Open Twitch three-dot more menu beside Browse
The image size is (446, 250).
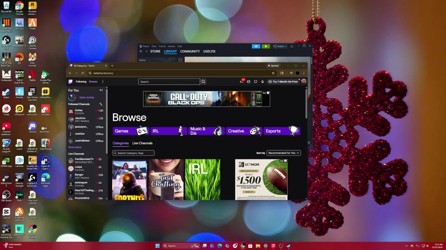(102, 82)
